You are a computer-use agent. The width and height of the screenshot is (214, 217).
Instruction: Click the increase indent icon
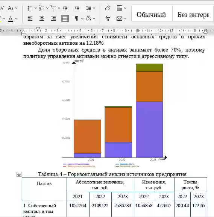77,8
